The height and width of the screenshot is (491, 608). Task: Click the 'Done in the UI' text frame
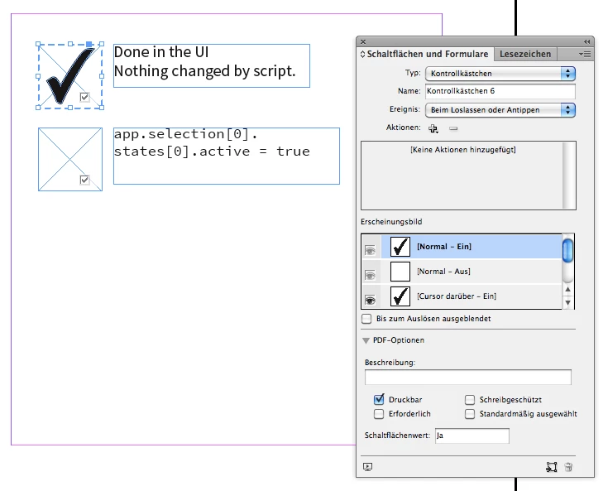pyautogui.click(x=212, y=65)
